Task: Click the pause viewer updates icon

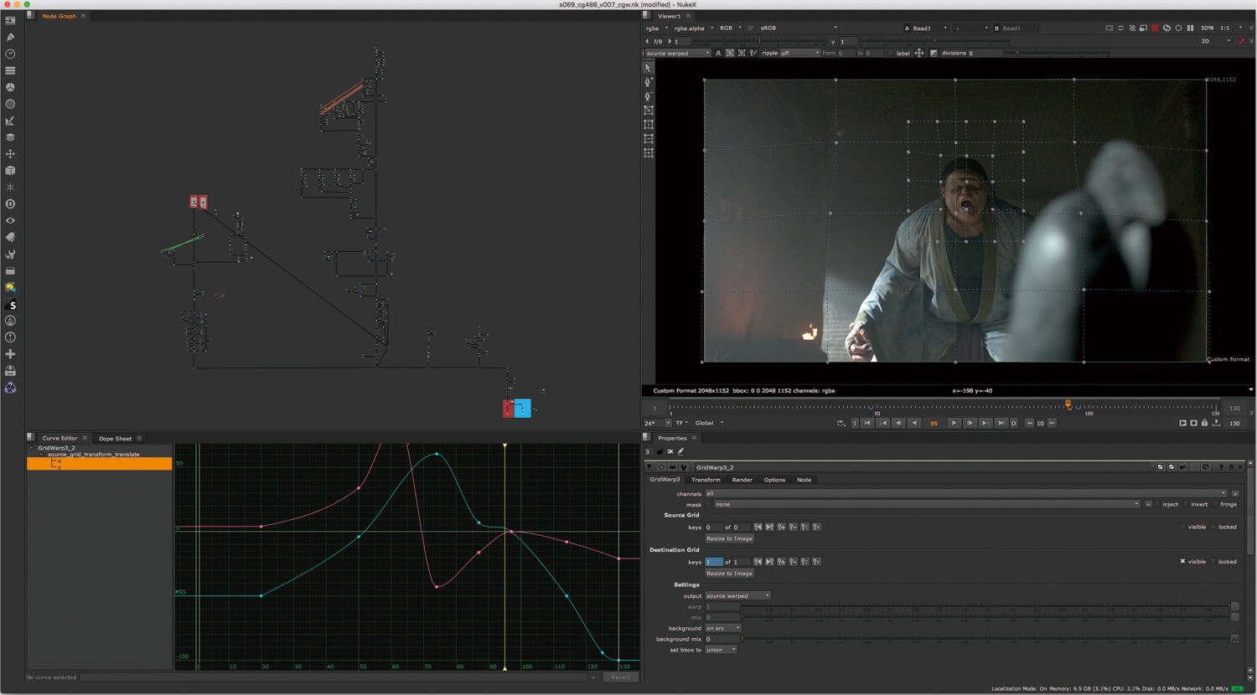Action: (x=1190, y=28)
